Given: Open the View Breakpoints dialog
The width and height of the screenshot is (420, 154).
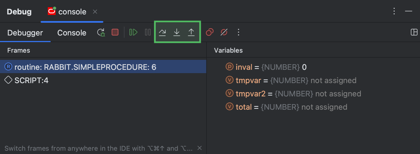Looking at the screenshot, I should (x=209, y=32).
